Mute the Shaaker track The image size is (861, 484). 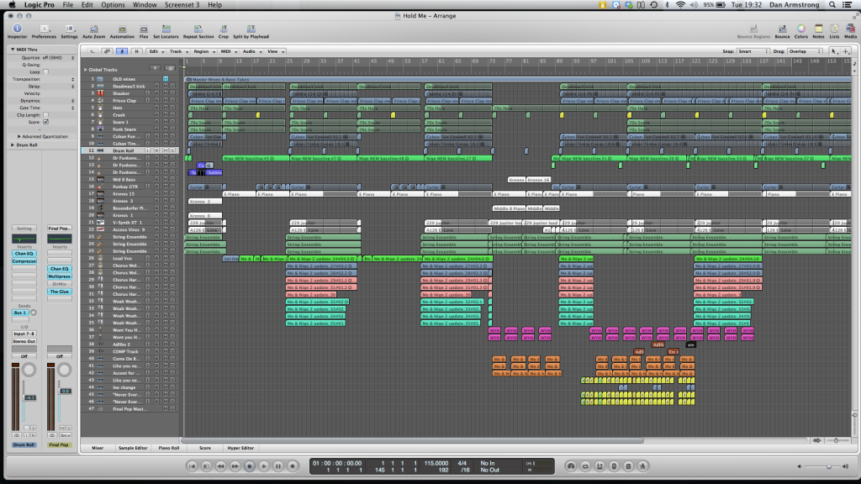click(166, 93)
